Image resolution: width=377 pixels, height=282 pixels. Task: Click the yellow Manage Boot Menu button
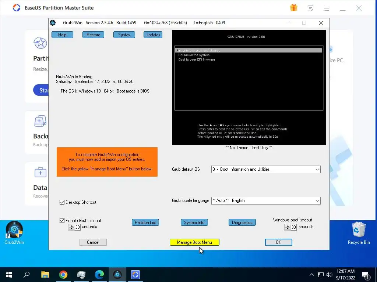tap(194, 242)
